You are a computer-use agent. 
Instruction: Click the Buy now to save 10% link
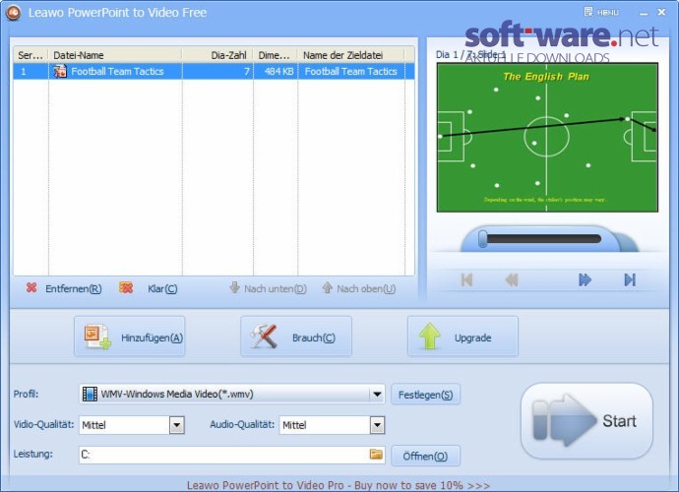[x=339, y=485]
